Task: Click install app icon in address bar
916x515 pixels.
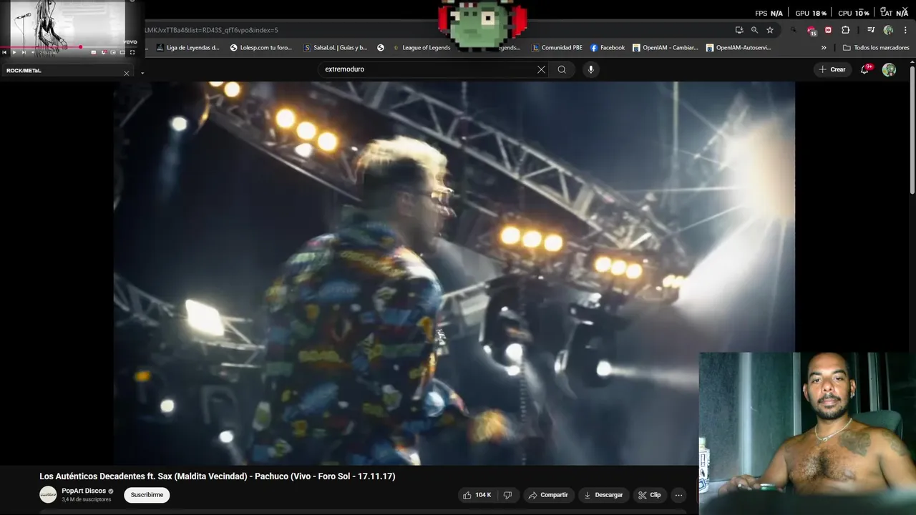Action: (739, 30)
